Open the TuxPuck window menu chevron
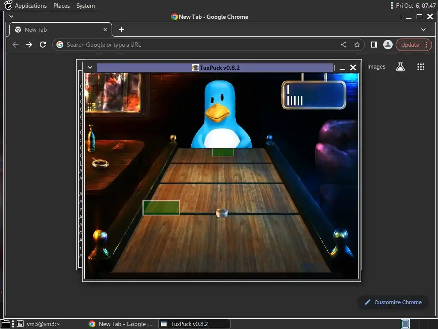The image size is (438, 329). tap(90, 67)
